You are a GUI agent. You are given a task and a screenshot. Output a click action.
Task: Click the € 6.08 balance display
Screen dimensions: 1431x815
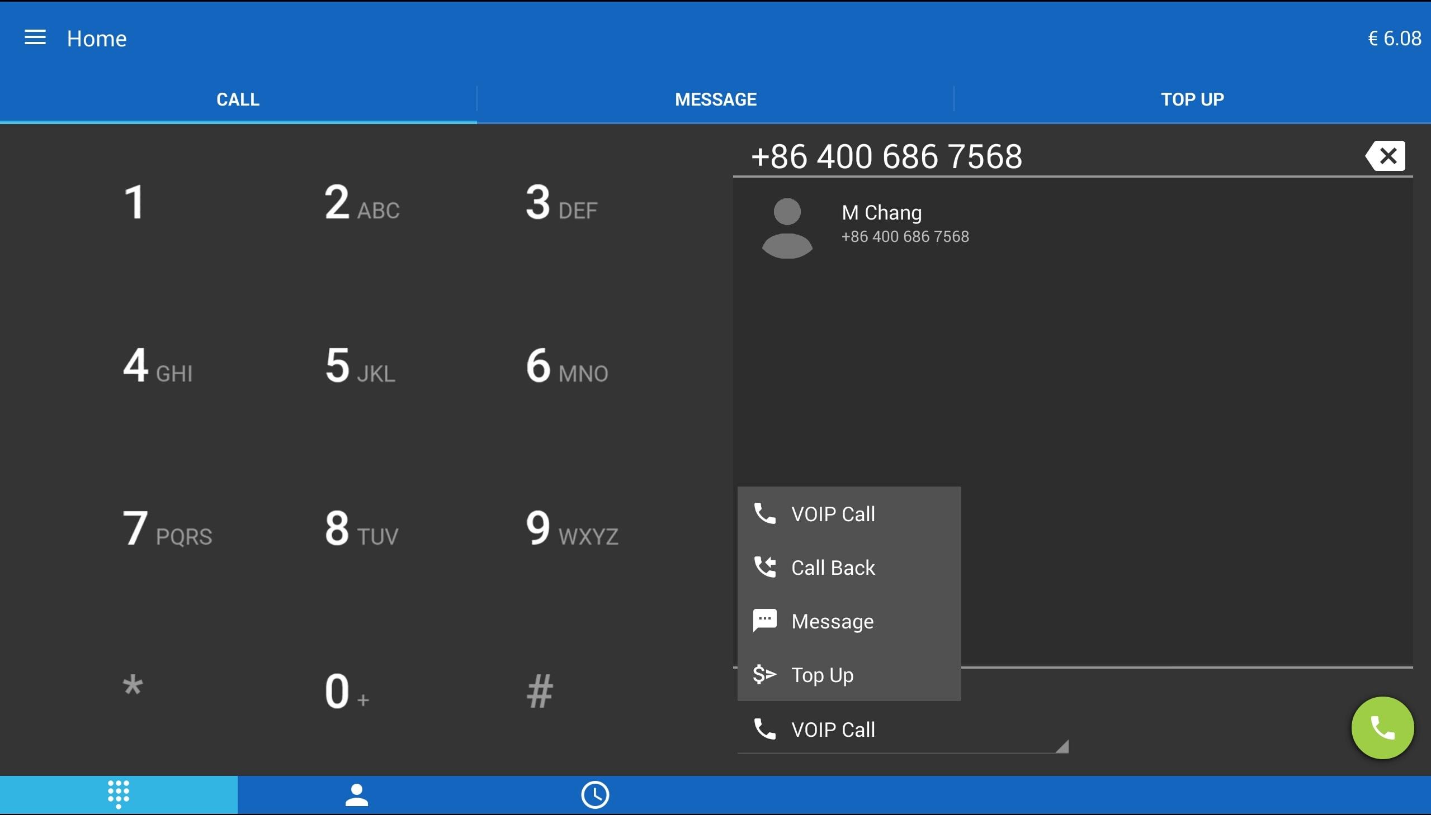pos(1394,39)
